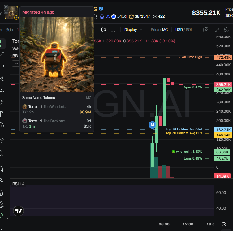Click the 14.69K red price tag
This screenshot has height=231, width=233.
pyautogui.click(x=222, y=176)
